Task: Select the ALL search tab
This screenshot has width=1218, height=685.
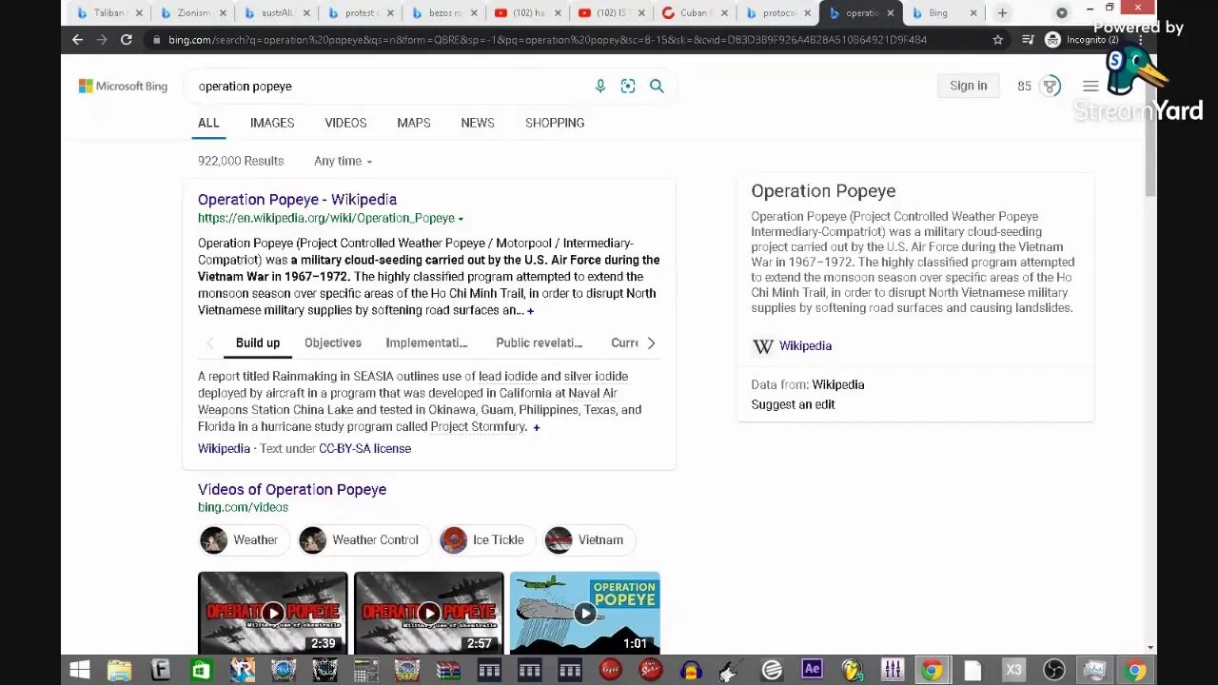Action: (208, 123)
